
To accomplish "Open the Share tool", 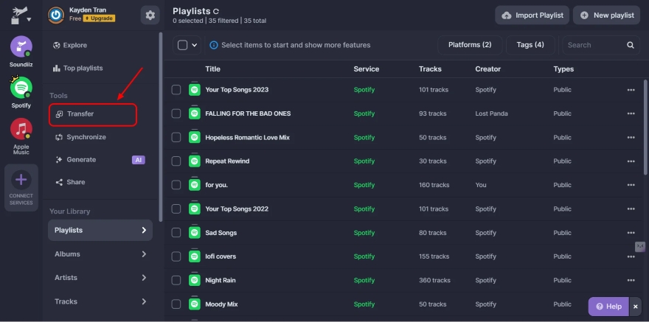I will (x=70, y=182).
